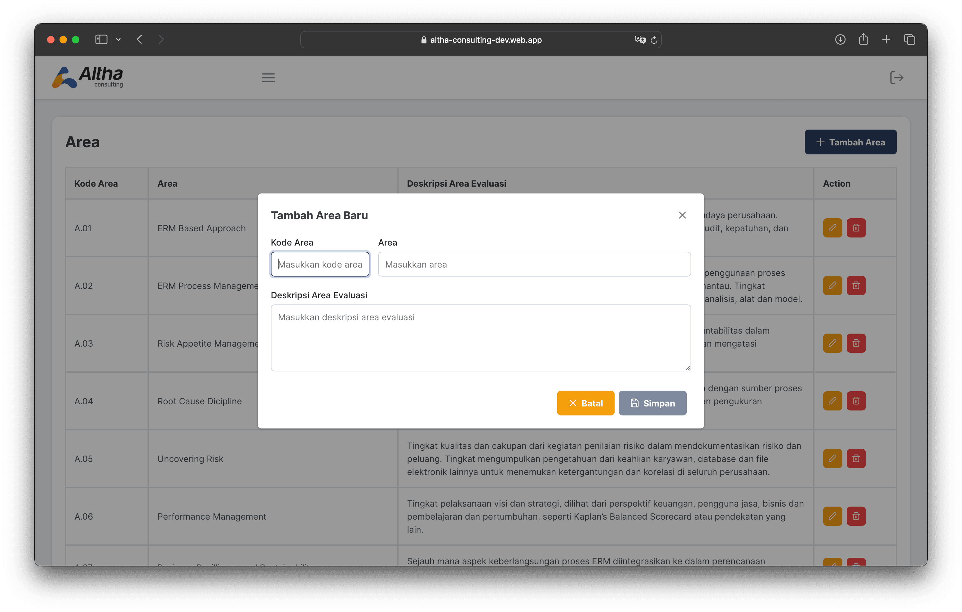Show Safari tab overview icon

(909, 40)
